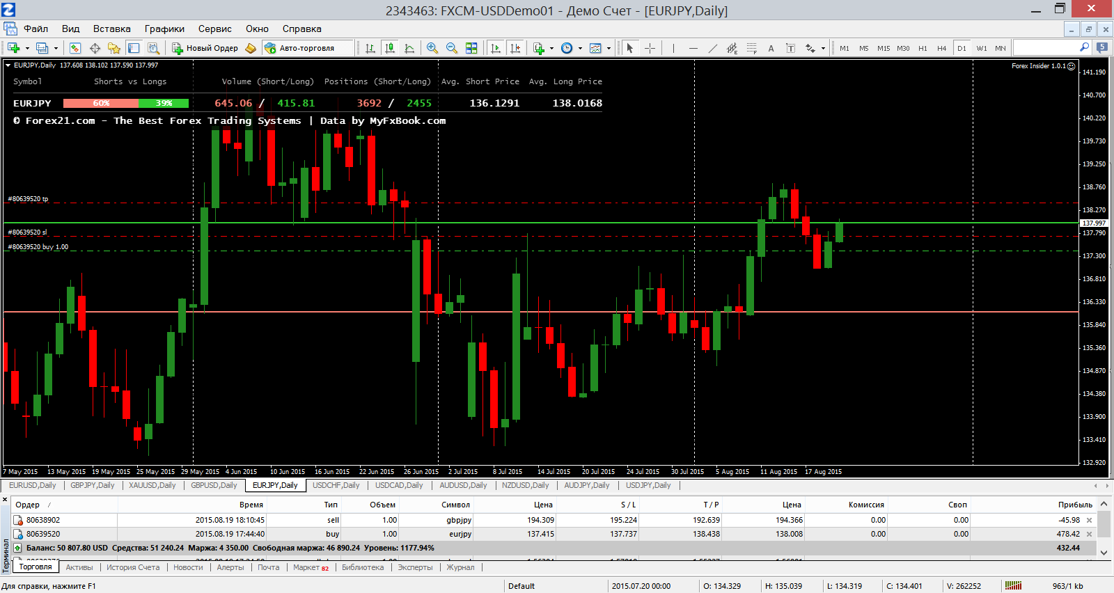Screen dimensions: 1114x593
Task: Zoom out of the chart
Action: [x=452, y=48]
